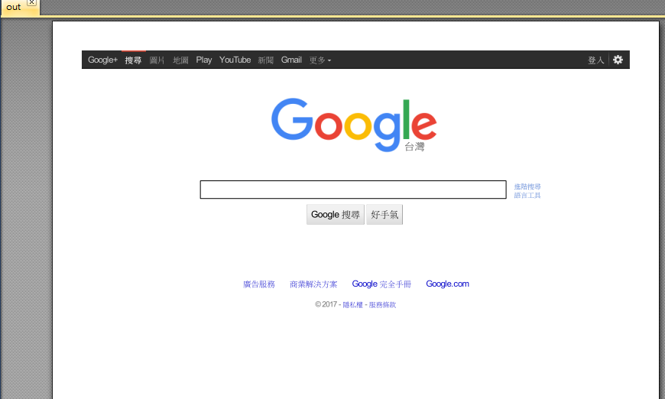665x399 pixels.
Task: Click the Google Taiwan logo
Action: pos(354,125)
